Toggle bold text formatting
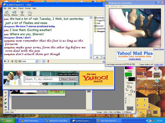 pyautogui.click(x=5, y=61)
